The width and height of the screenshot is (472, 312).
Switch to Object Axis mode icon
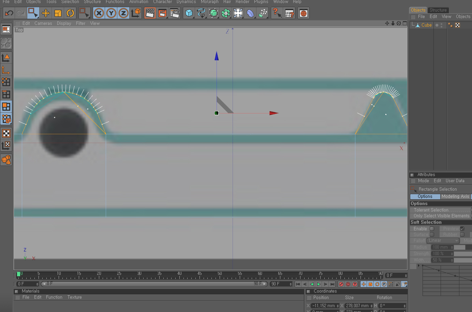[6, 70]
